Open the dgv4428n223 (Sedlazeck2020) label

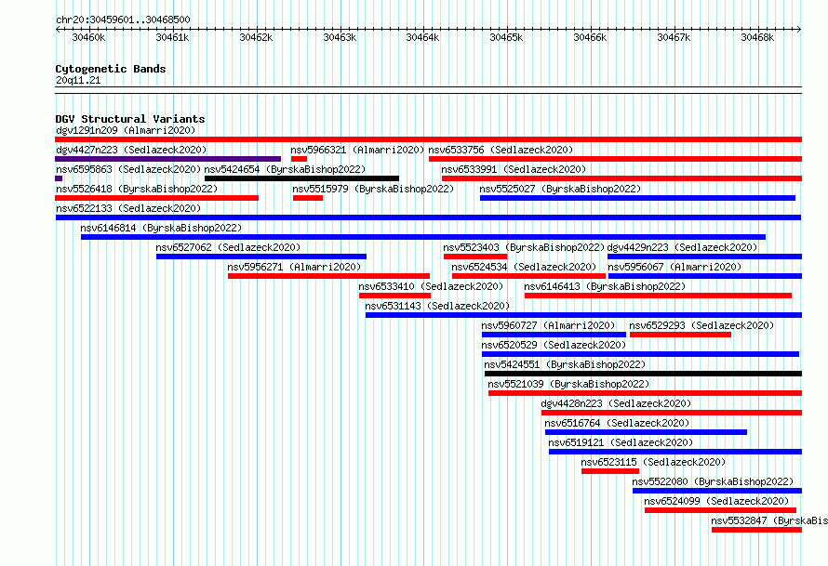616,403
